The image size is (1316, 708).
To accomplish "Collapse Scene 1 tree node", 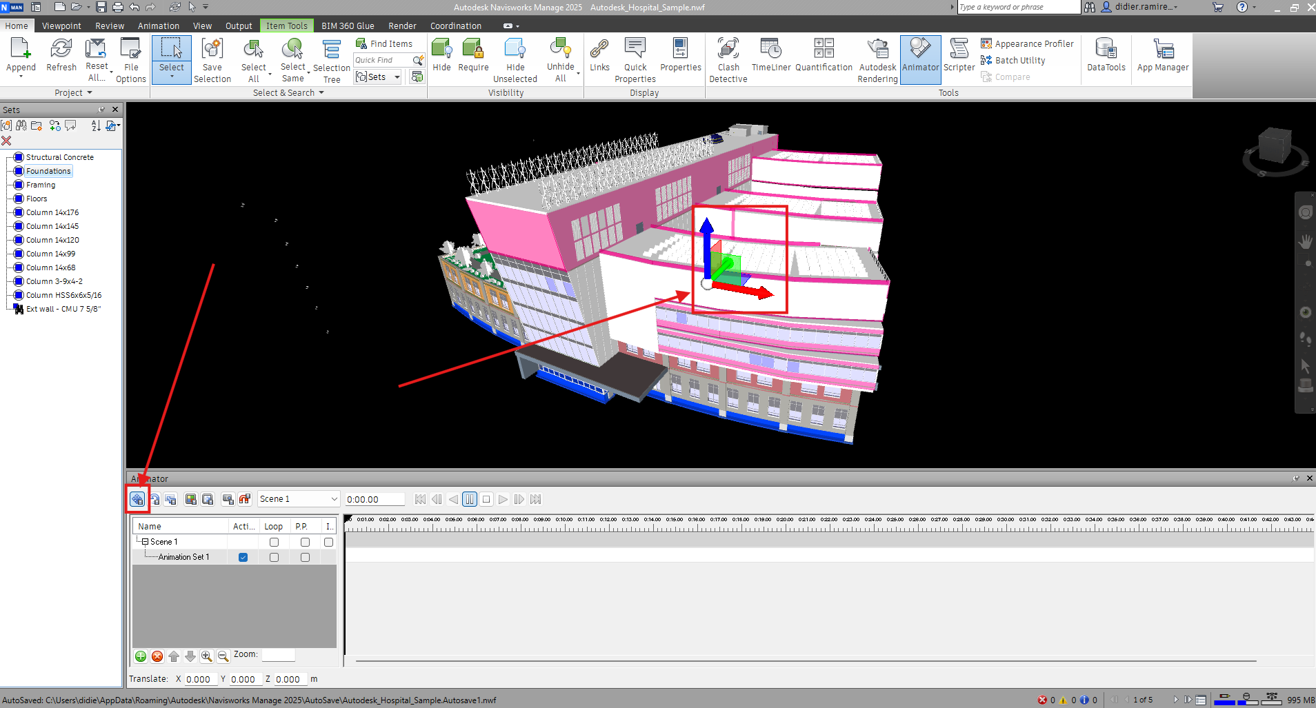I will point(145,542).
